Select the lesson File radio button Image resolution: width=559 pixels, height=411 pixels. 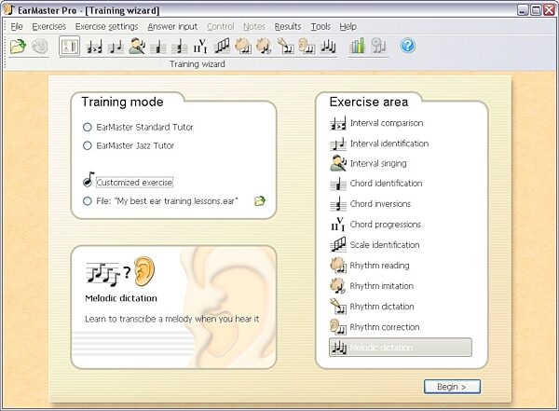[x=87, y=201]
